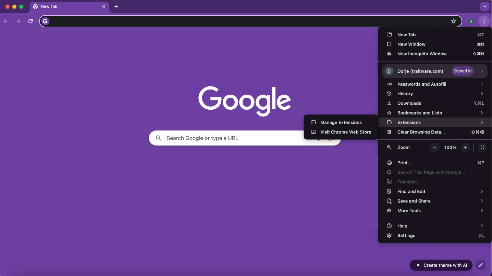Image resolution: width=492 pixels, height=276 pixels.
Task: Click the puzzle icon beside Extensions
Action: (x=389, y=122)
